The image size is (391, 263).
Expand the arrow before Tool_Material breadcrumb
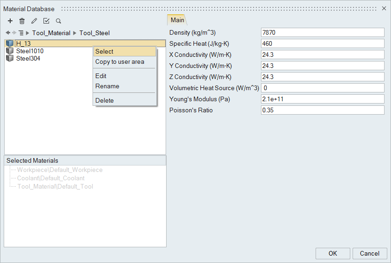click(28, 33)
